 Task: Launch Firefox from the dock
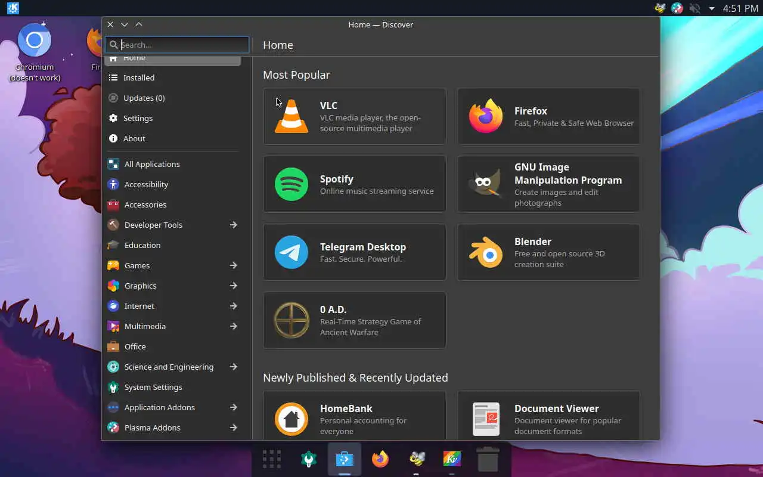click(x=380, y=459)
